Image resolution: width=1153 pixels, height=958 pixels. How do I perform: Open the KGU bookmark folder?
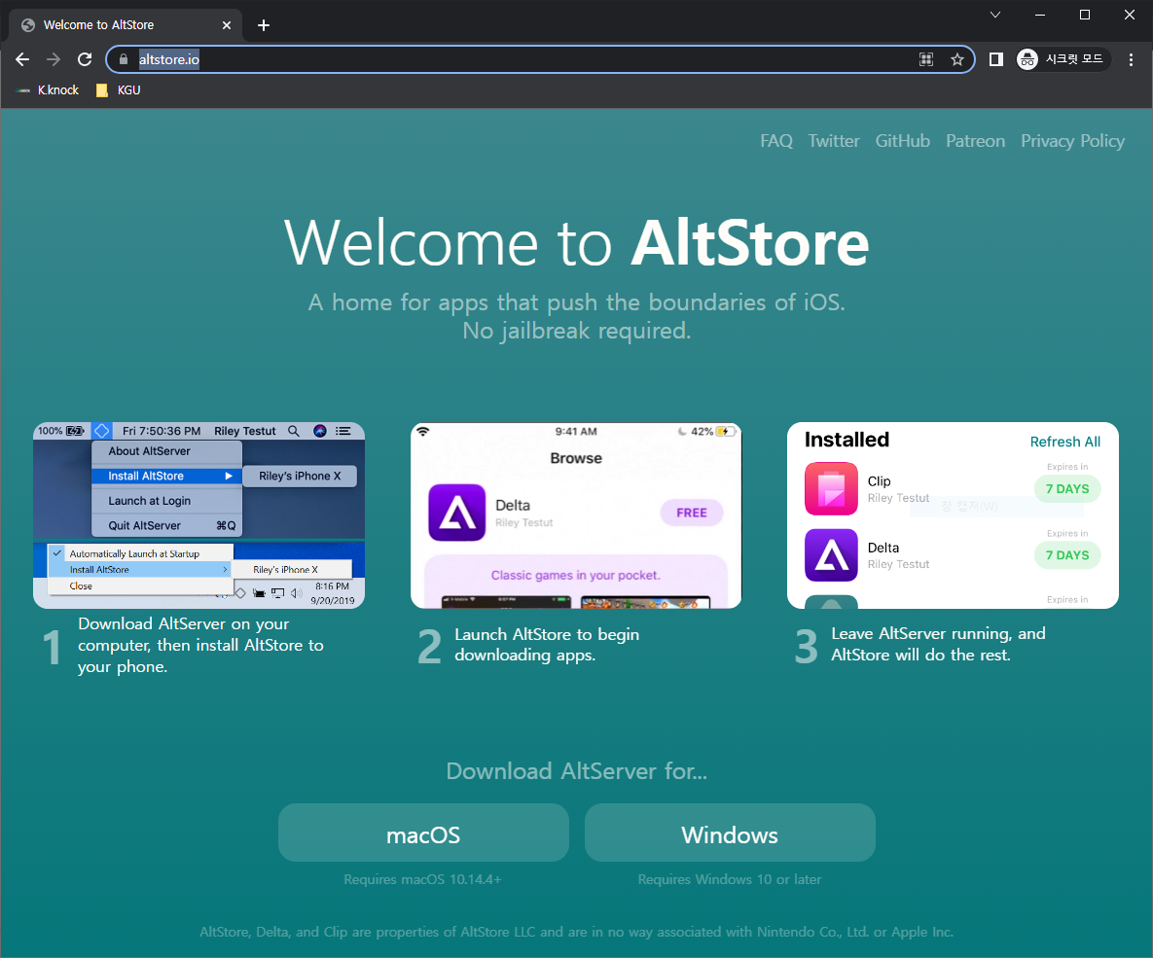[119, 89]
